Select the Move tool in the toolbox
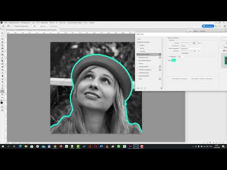 pos(2,33)
